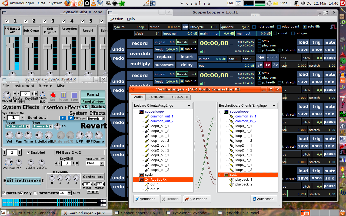Click the FM Bass 2 volume fader
The image size is (346, 216).
pyautogui.click(x=10, y=45)
